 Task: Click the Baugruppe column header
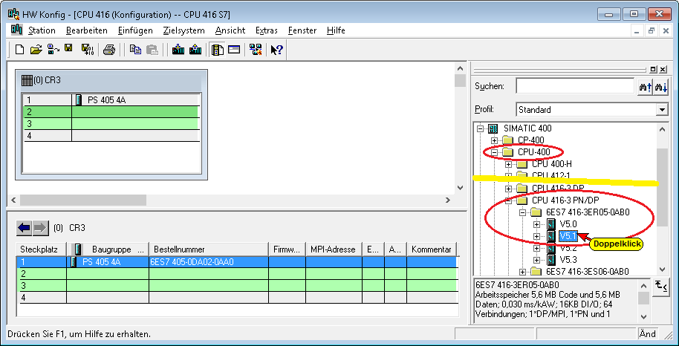[x=108, y=249]
